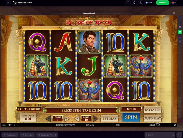Open the language flag dropdown

pyautogui.click(x=174, y=3)
